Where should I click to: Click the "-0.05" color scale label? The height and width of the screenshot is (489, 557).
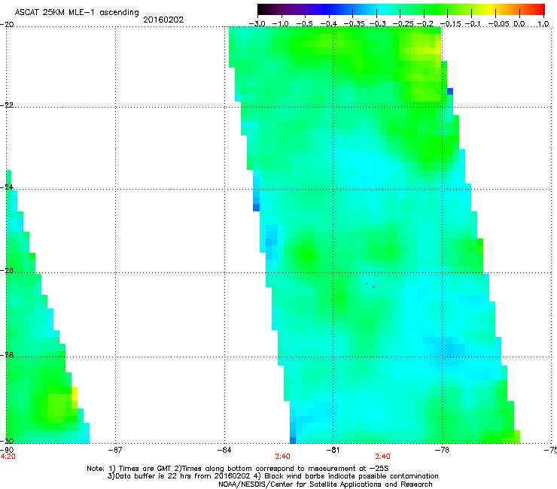(499, 24)
